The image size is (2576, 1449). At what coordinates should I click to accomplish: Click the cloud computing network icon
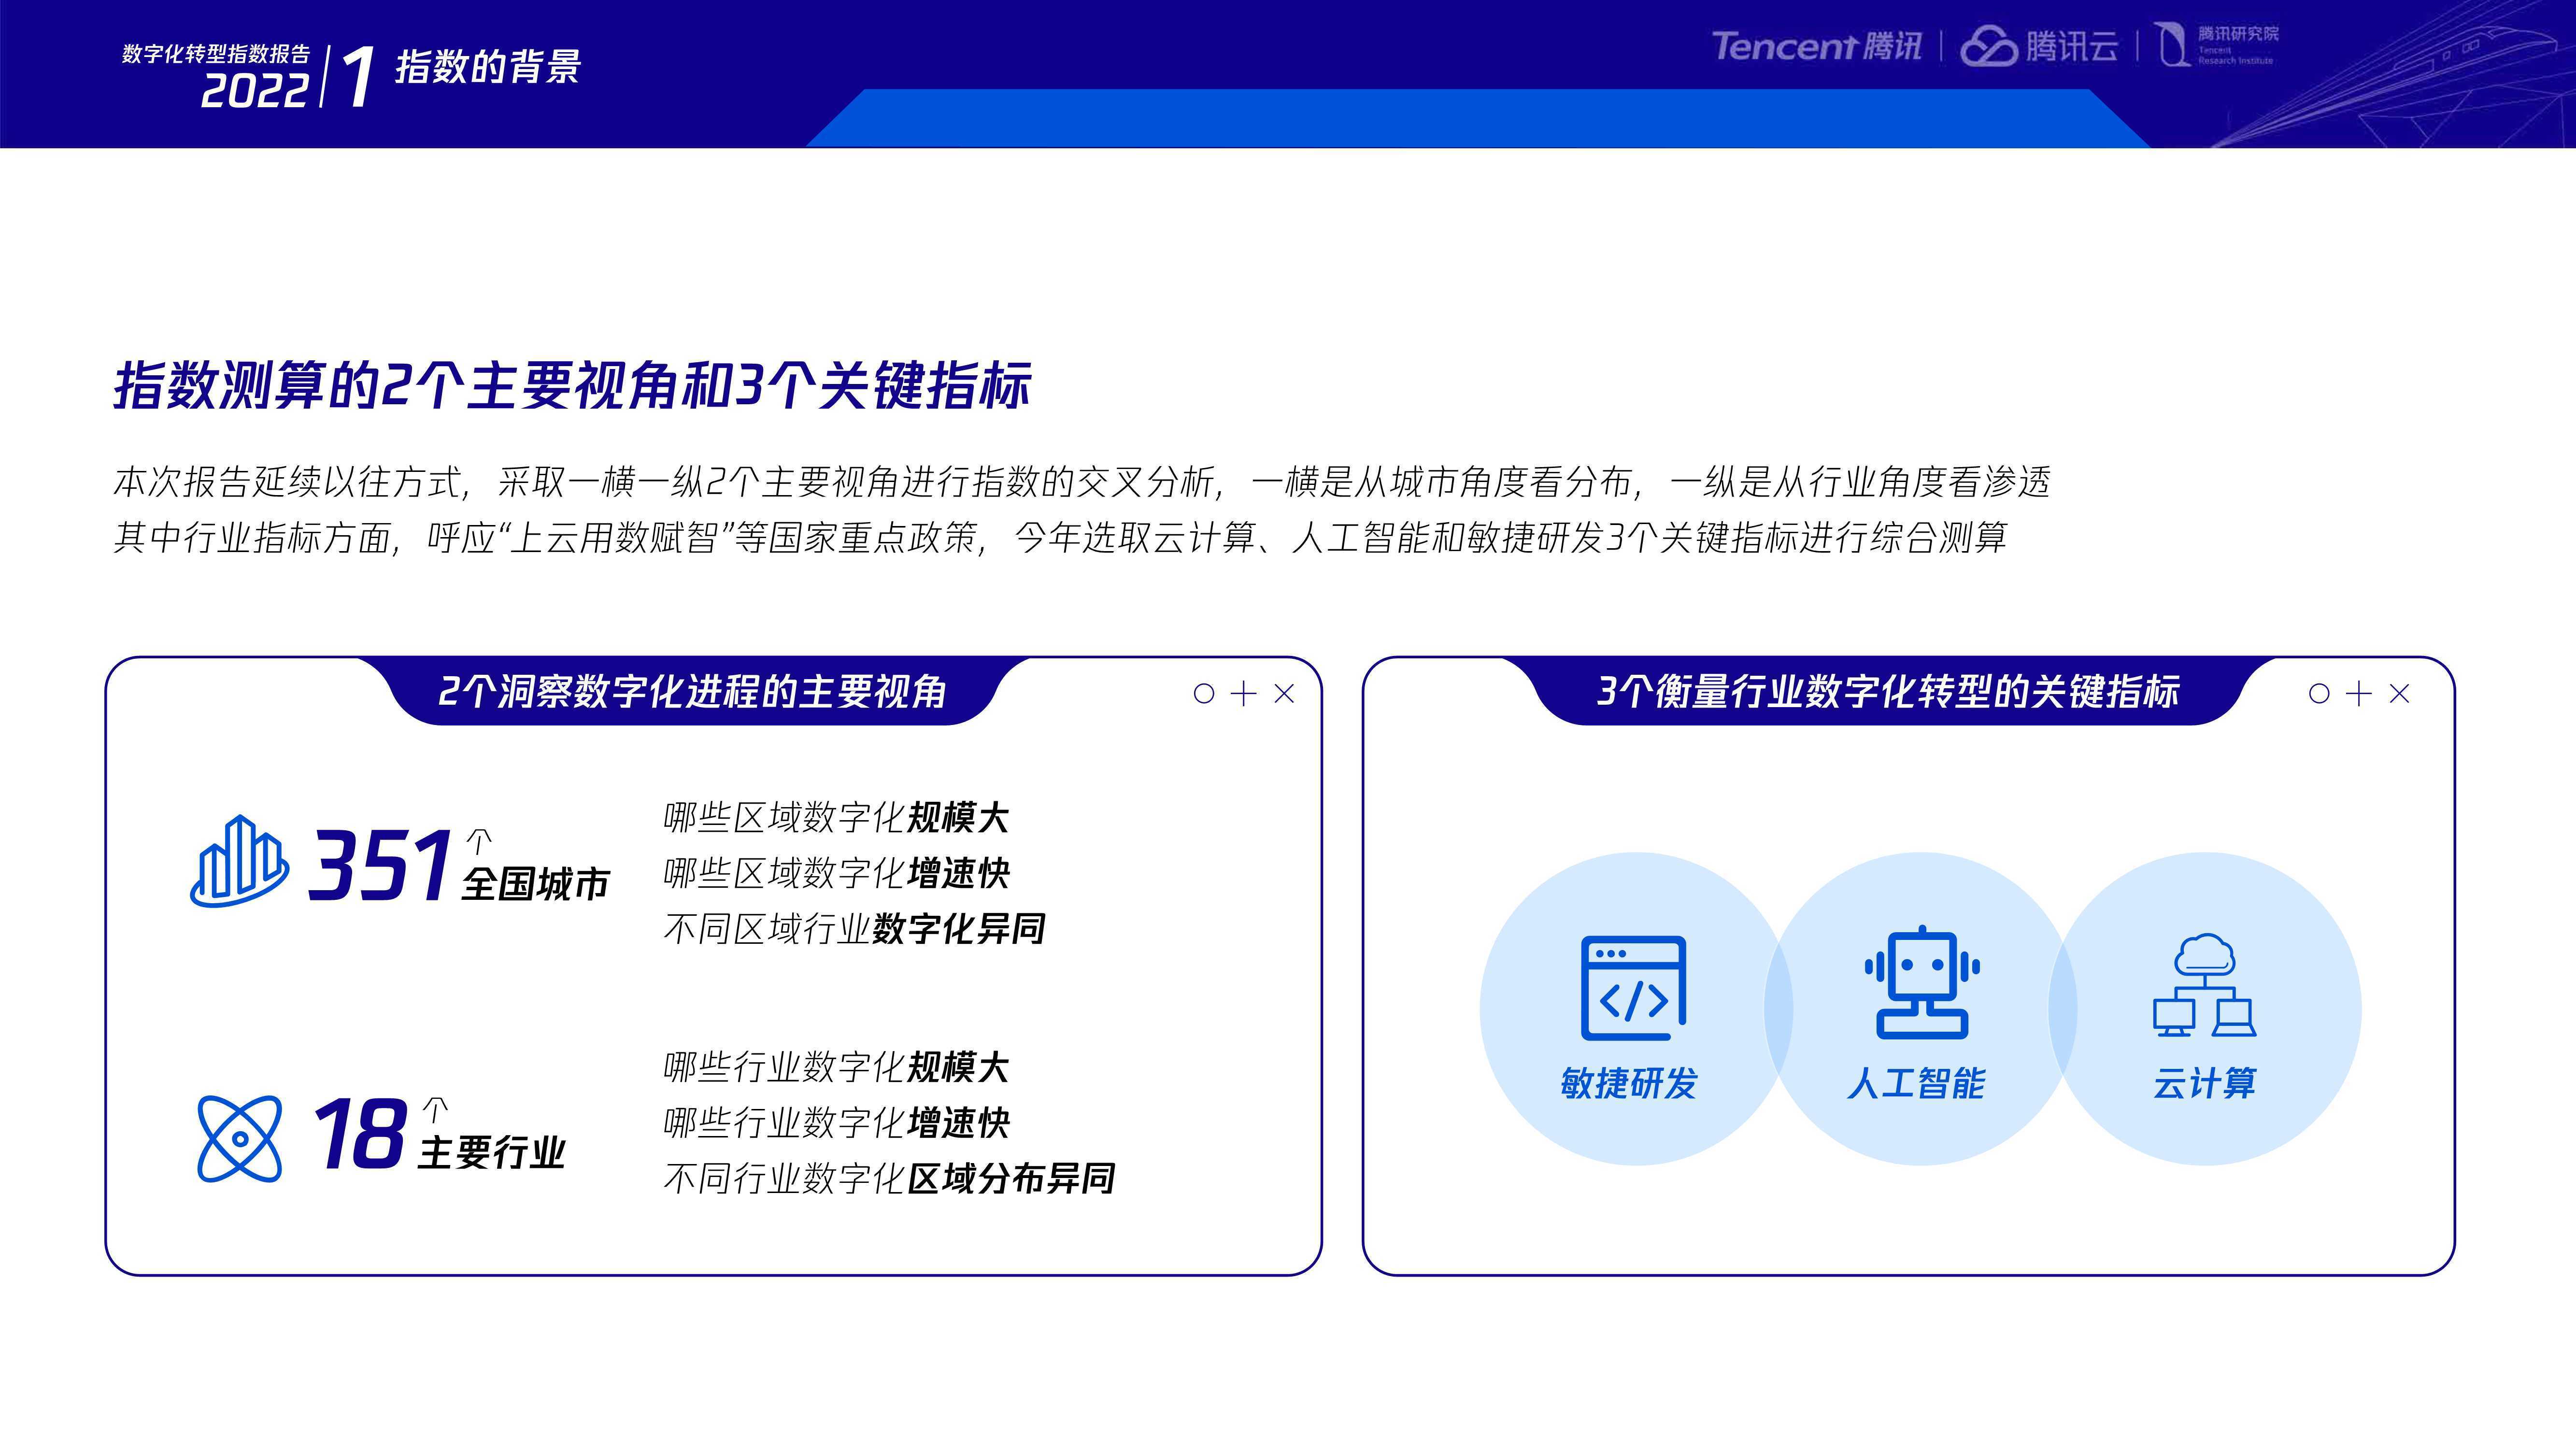pos(2204,986)
